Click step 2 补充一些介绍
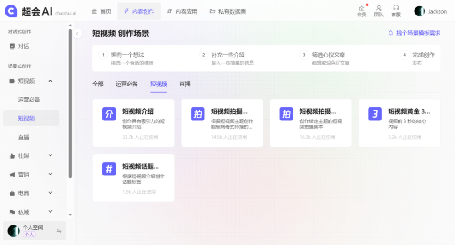This screenshot has height=245, width=455. tap(228, 55)
